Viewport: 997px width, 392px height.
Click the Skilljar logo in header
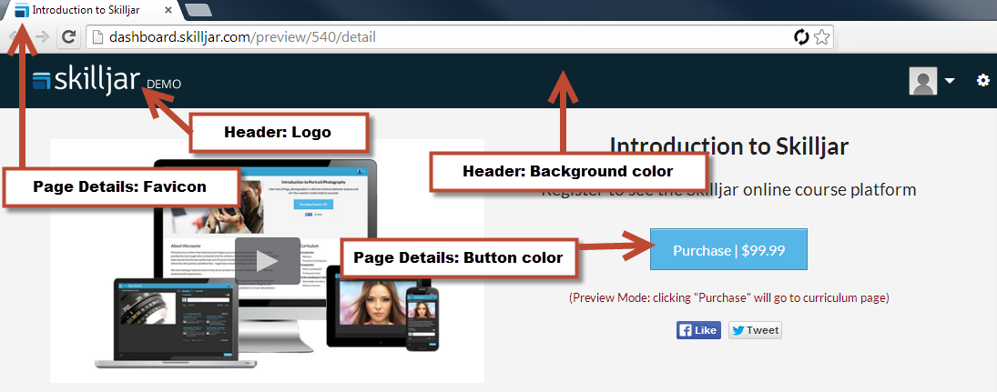click(x=86, y=81)
